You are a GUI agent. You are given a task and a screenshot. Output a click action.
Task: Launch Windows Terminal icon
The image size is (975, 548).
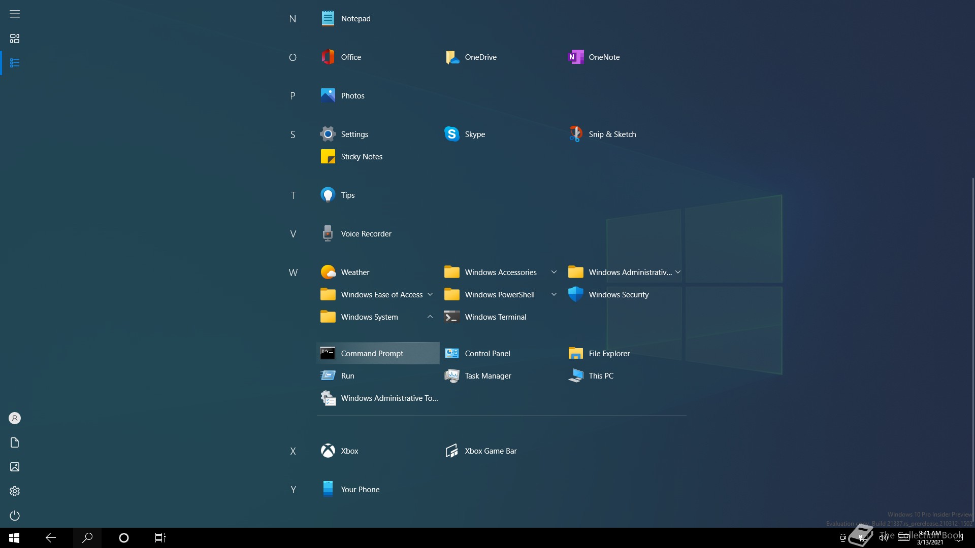coord(451,317)
